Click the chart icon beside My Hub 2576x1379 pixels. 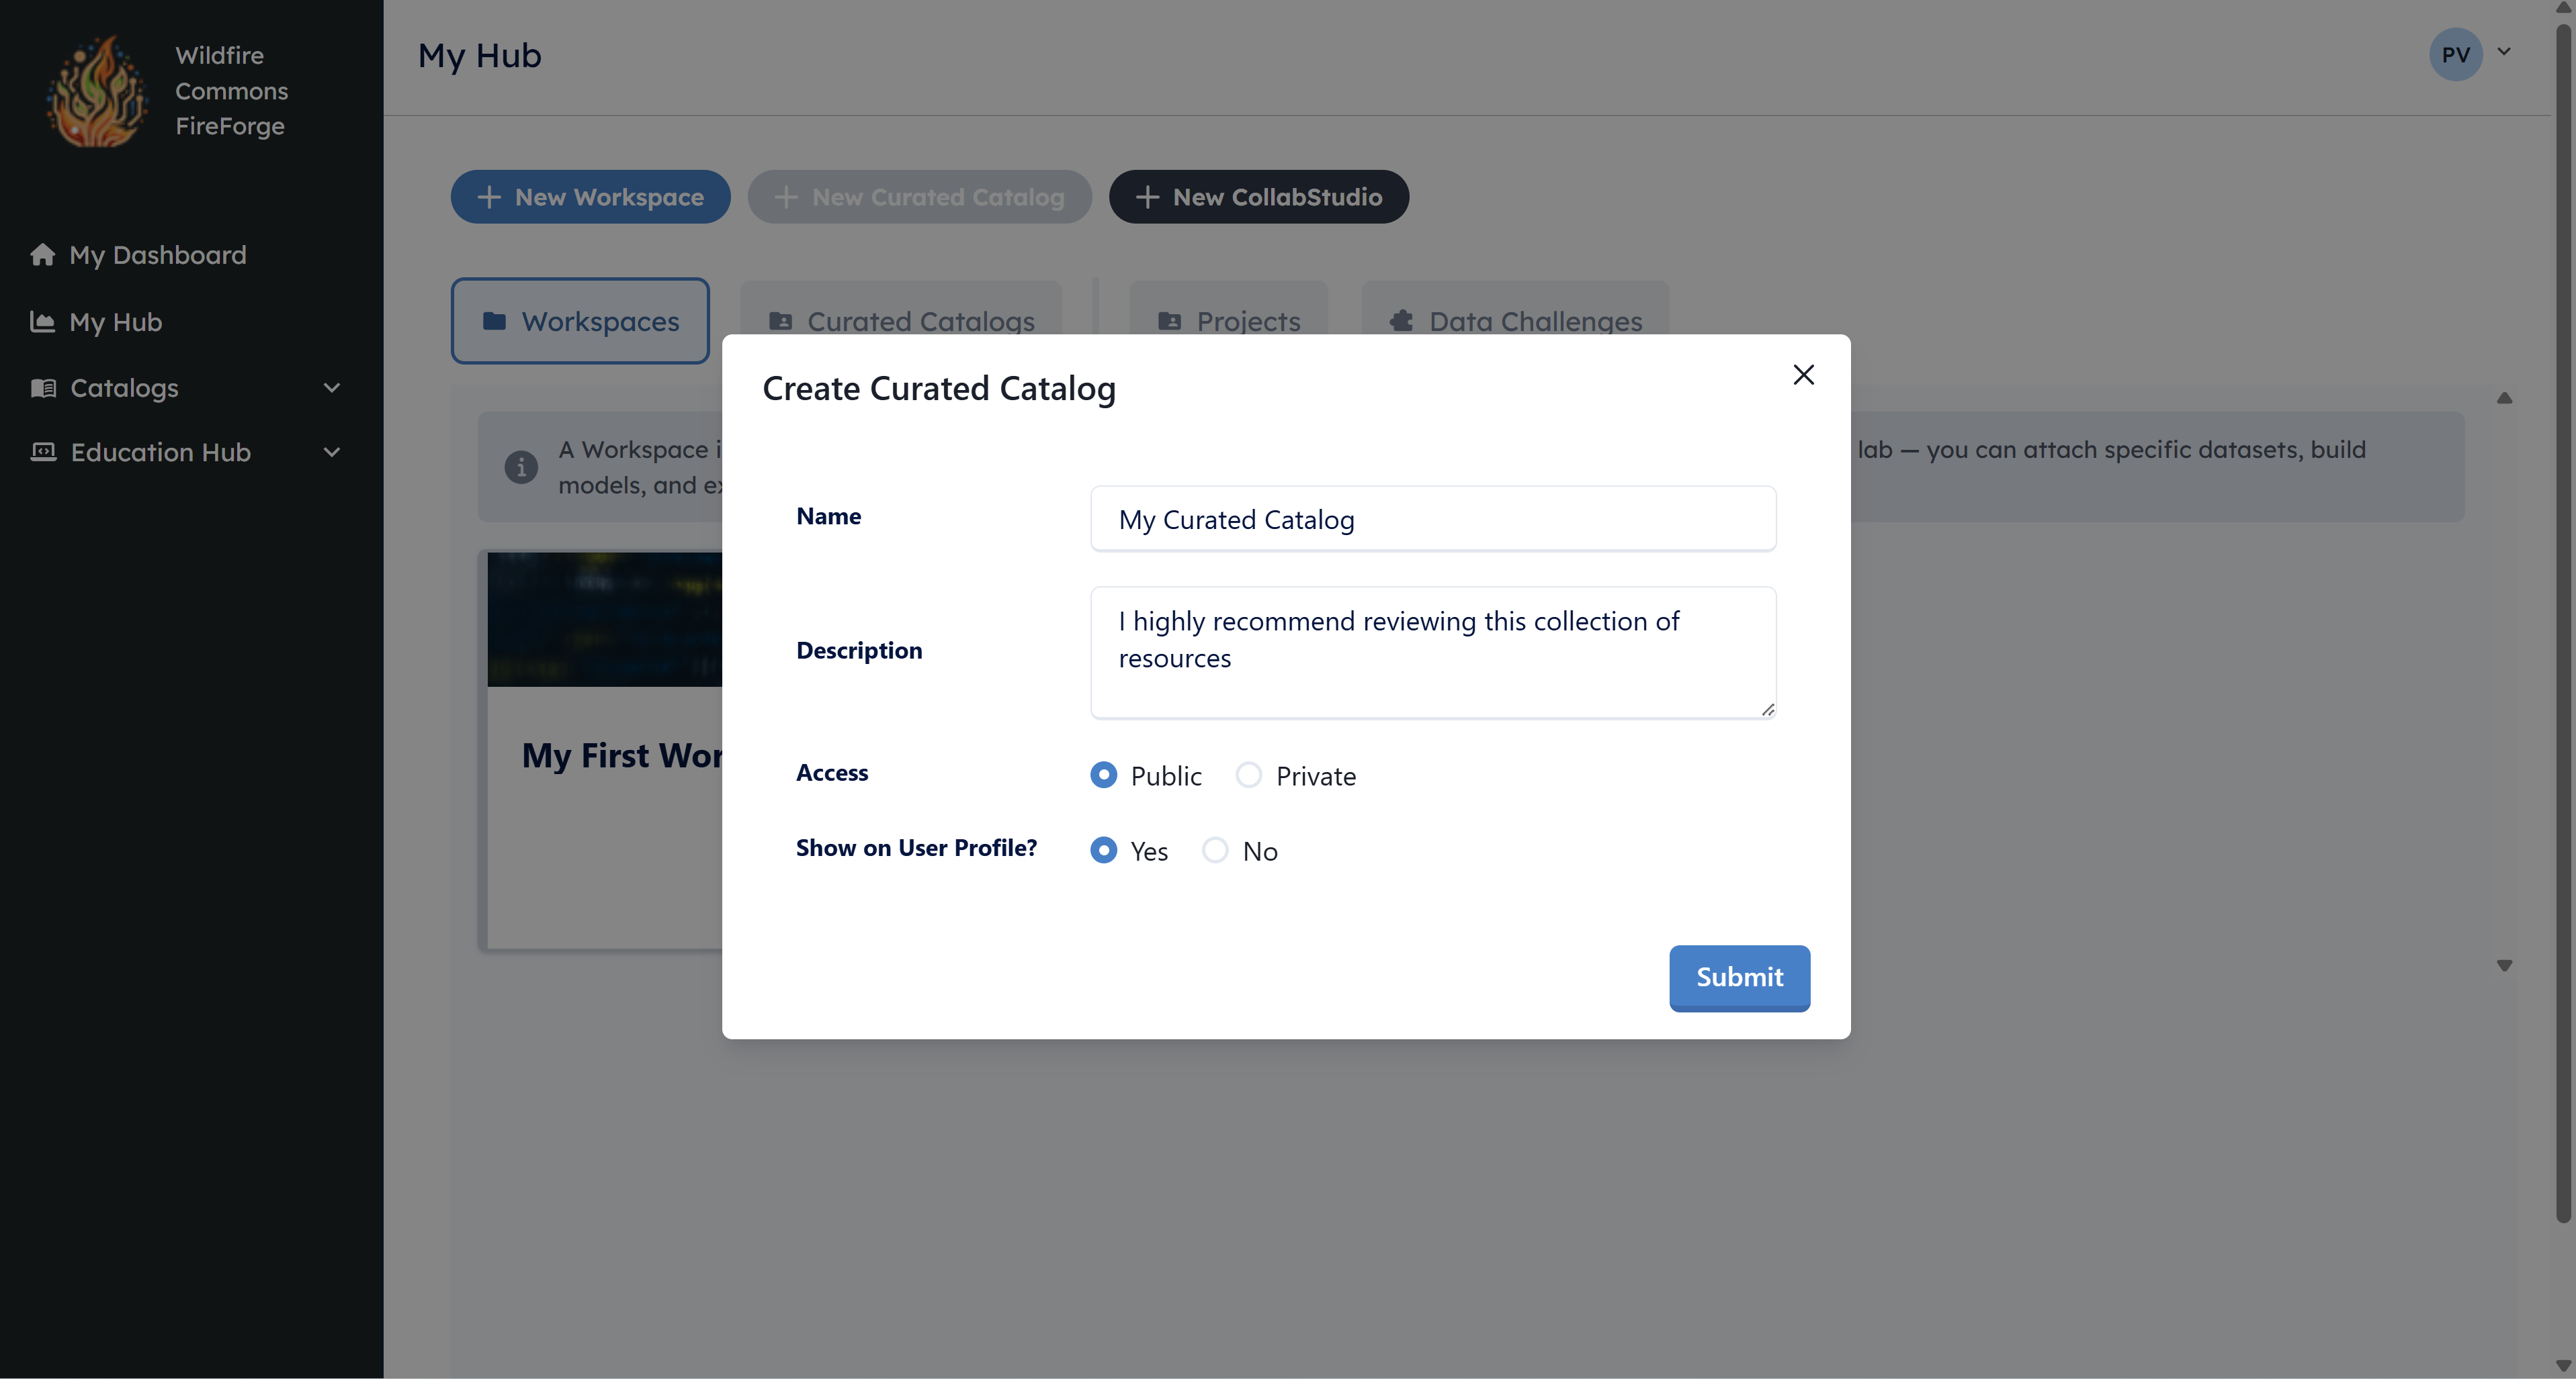(x=42, y=322)
